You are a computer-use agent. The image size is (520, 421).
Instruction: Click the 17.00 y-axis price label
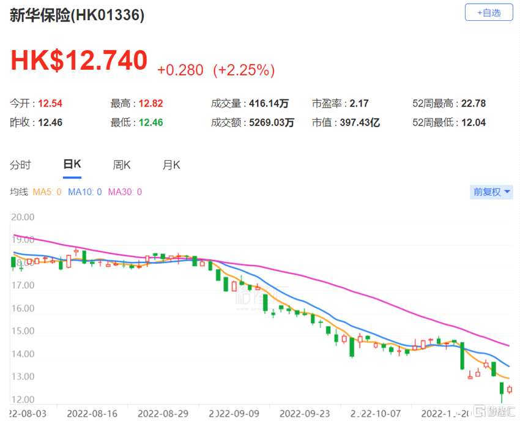point(23,285)
